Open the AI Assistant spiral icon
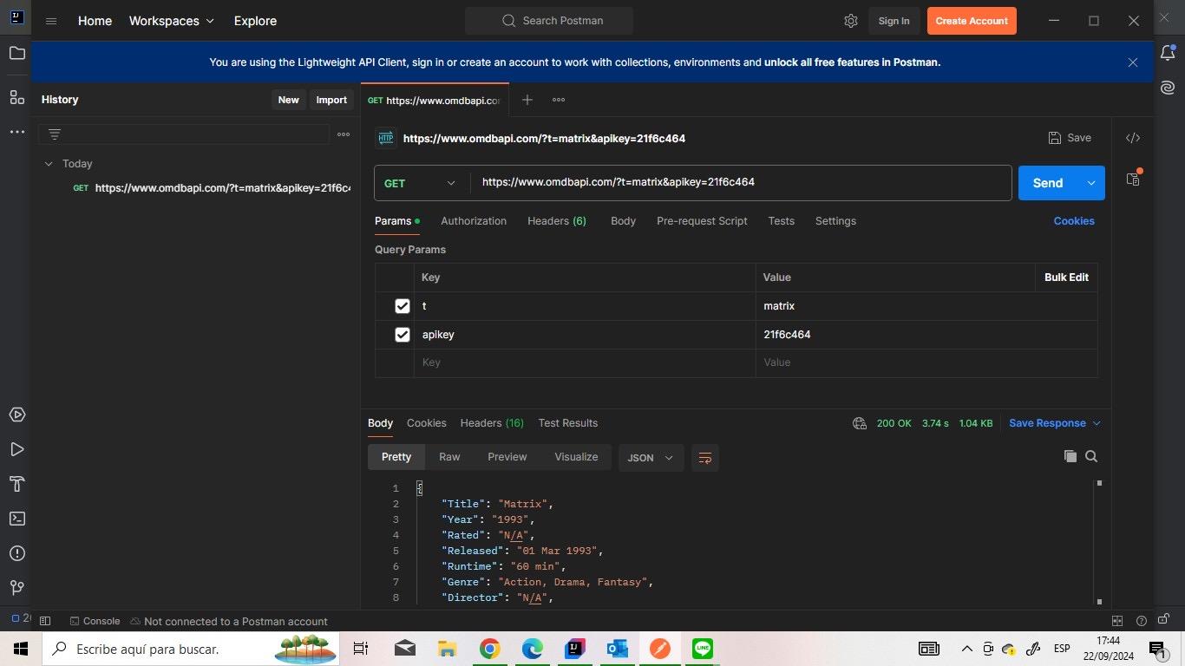Viewport: 1185px width, 666px height. (1168, 88)
